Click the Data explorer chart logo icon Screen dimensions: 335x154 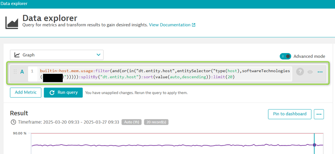click(12, 22)
